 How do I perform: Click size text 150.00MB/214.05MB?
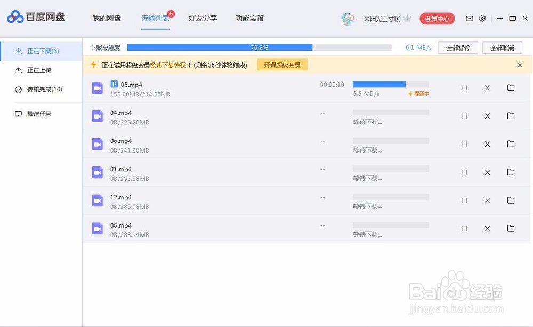click(140, 94)
